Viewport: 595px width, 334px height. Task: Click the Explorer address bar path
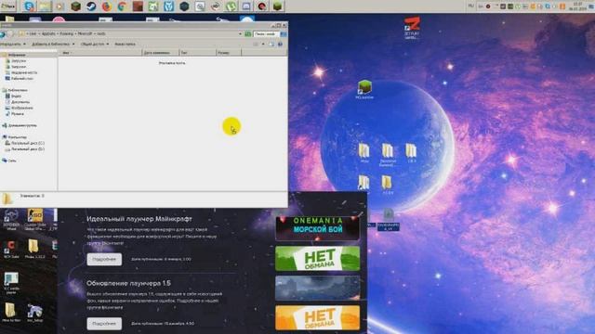(129, 33)
